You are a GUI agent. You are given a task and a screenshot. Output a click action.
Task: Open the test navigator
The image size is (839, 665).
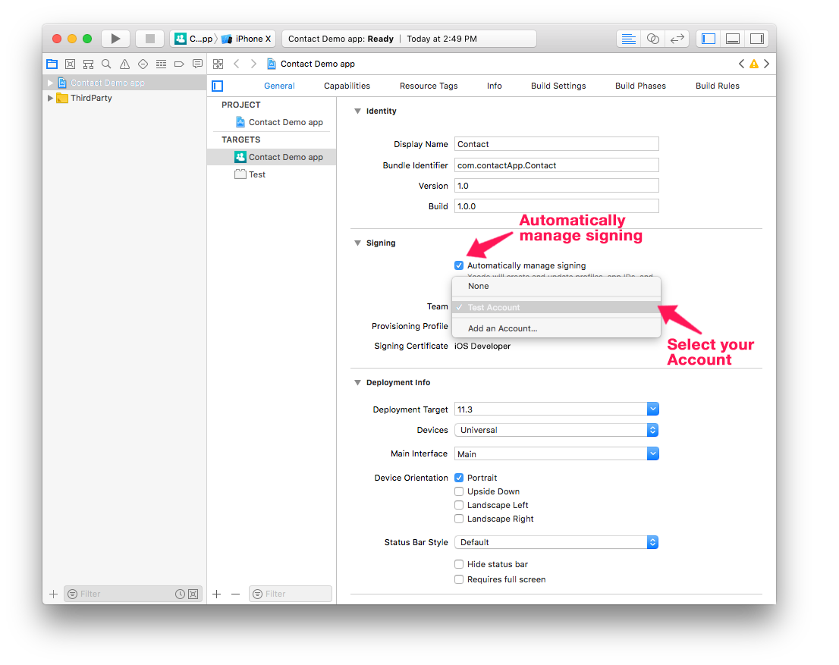click(143, 64)
